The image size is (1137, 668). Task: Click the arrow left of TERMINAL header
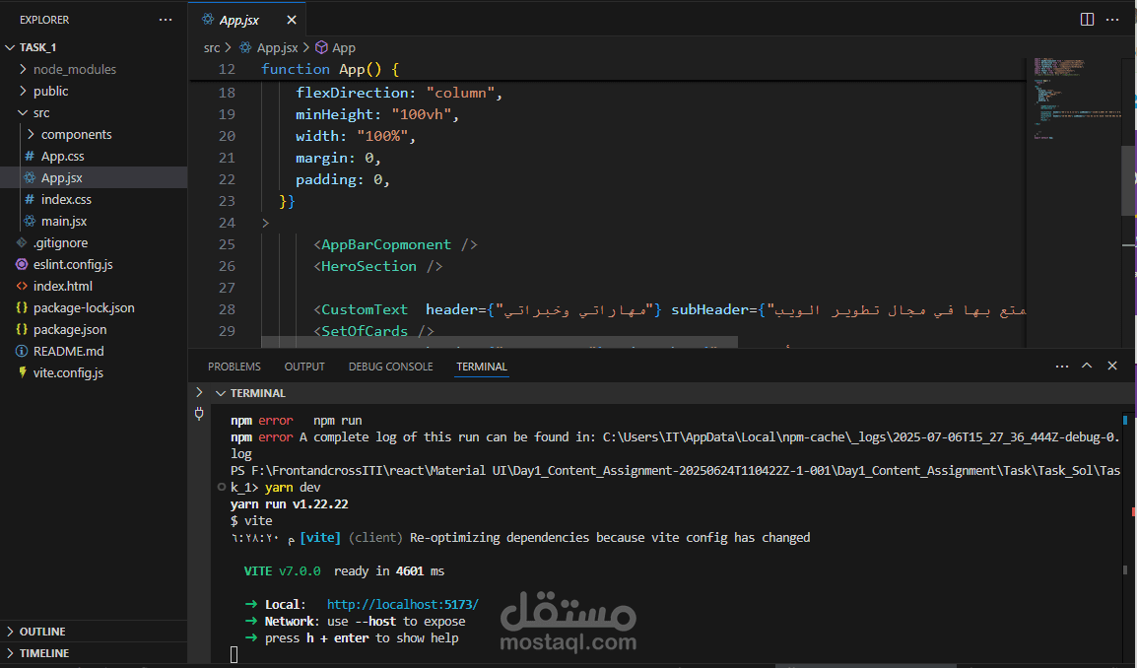(x=199, y=392)
